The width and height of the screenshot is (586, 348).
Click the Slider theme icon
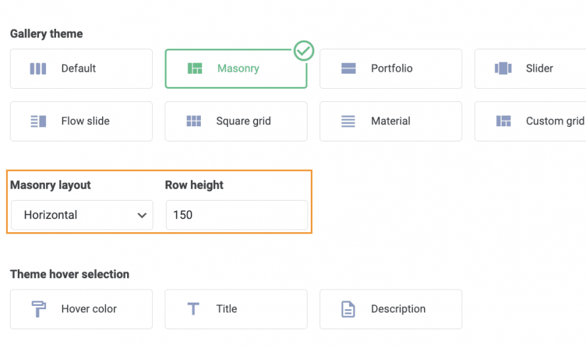pyautogui.click(x=503, y=68)
